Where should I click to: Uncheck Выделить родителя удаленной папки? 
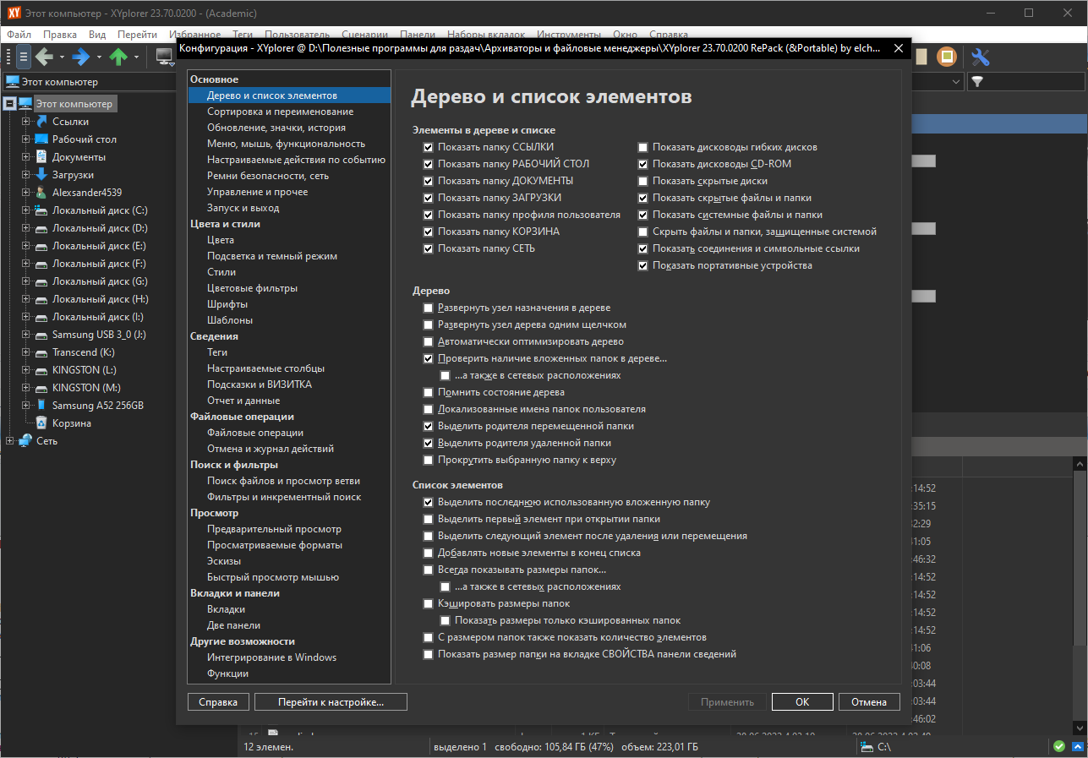[429, 443]
